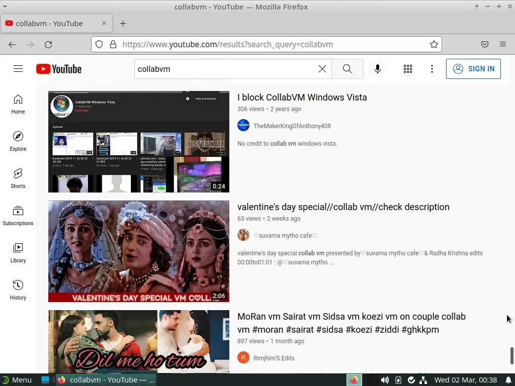Open the CollabVM Windows Vista video thumbnail
The width and height of the screenshot is (515, 386).
pyautogui.click(x=139, y=141)
